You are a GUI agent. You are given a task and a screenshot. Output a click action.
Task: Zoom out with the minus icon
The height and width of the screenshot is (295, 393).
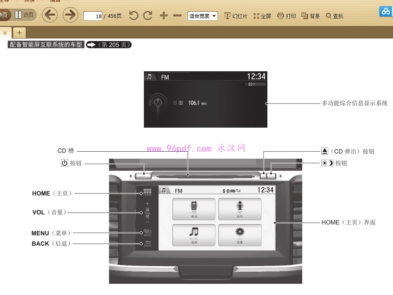177,16
